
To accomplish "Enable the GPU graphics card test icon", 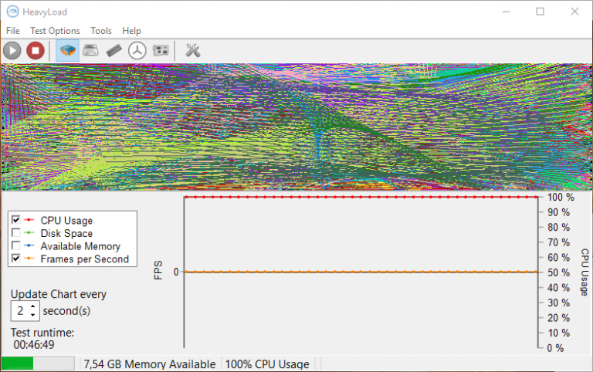I will 161,51.
